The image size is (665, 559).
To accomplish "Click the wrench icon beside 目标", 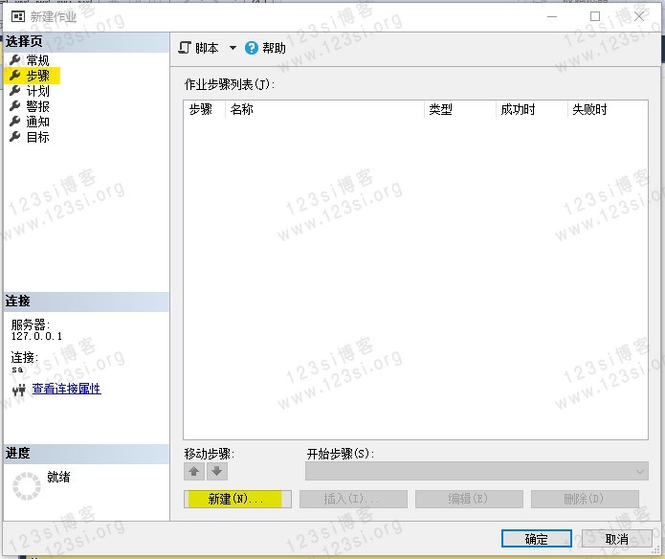I will tap(15, 137).
